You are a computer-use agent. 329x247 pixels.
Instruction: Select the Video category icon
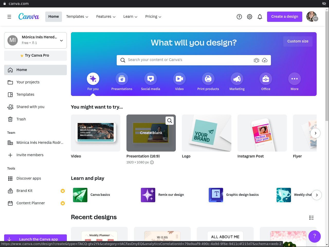(179, 79)
